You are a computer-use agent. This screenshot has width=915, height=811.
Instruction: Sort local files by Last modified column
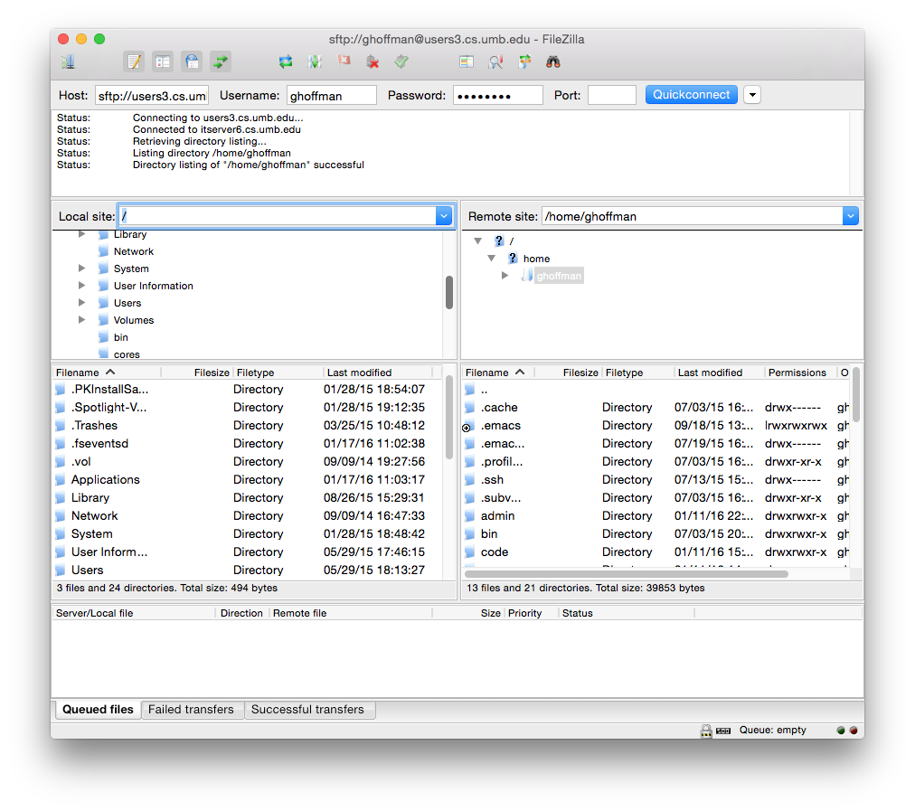point(378,372)
